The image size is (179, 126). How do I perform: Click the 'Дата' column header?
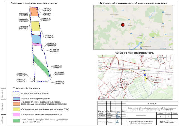pos(124,111)
